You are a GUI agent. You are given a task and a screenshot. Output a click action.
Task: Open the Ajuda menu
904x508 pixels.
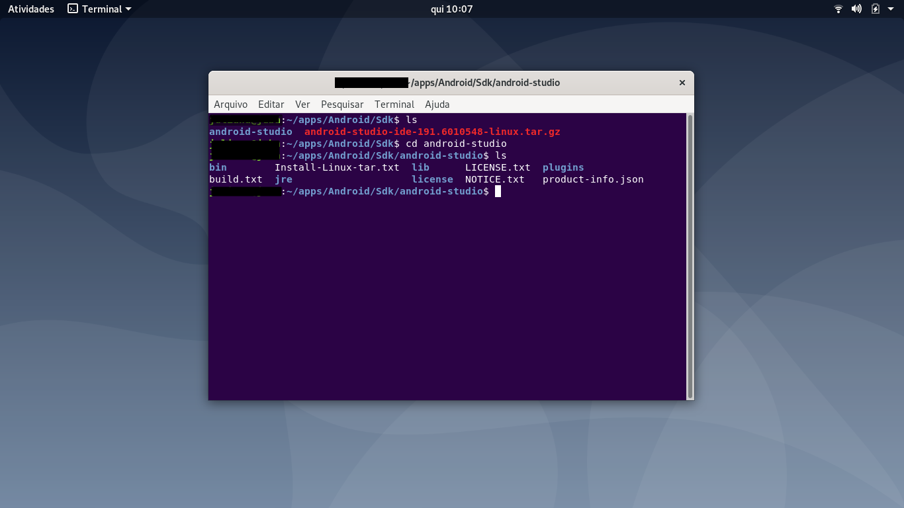437,105
